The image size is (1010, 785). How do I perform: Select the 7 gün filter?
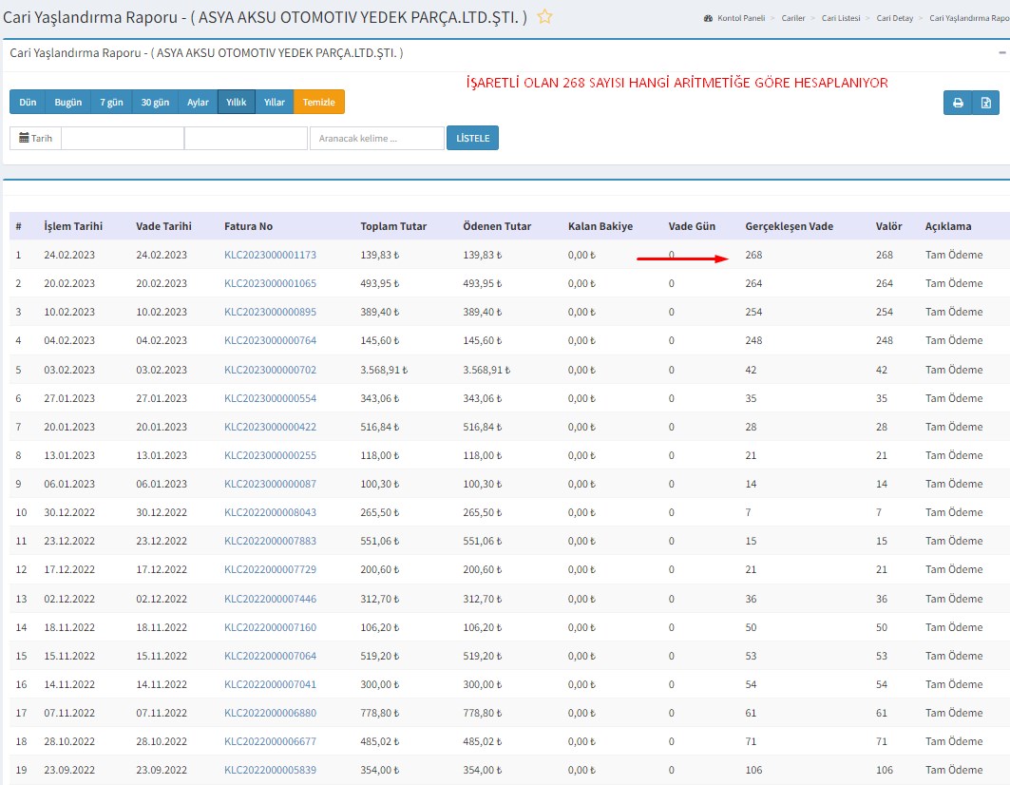point(110,102)
